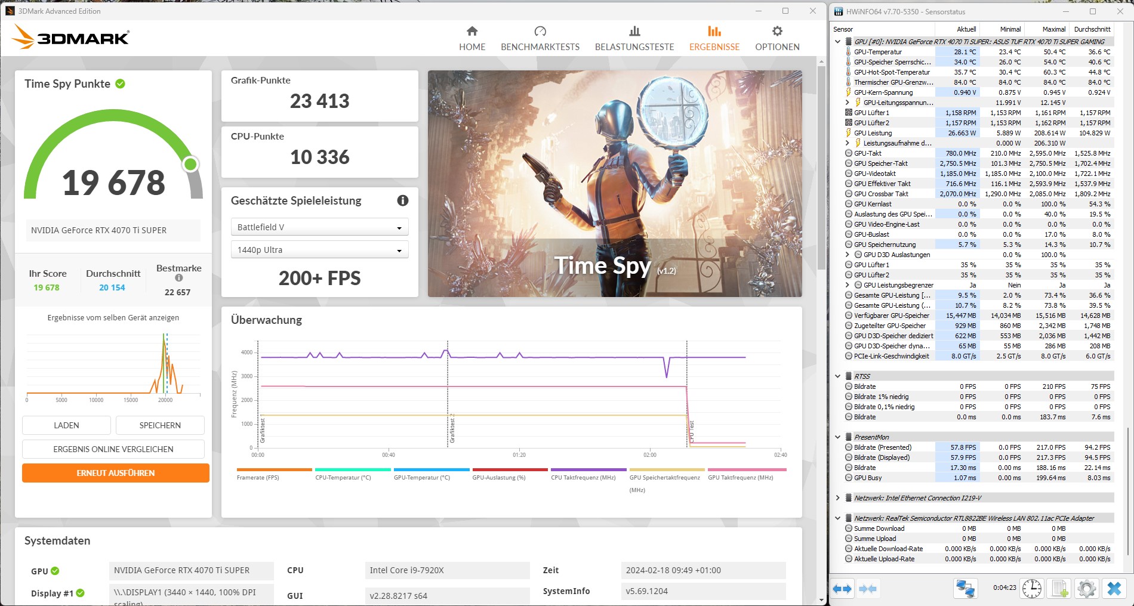Collapse the PresentMon sensor group
This screenshot has width=1134, height=606.
point(837,437)
